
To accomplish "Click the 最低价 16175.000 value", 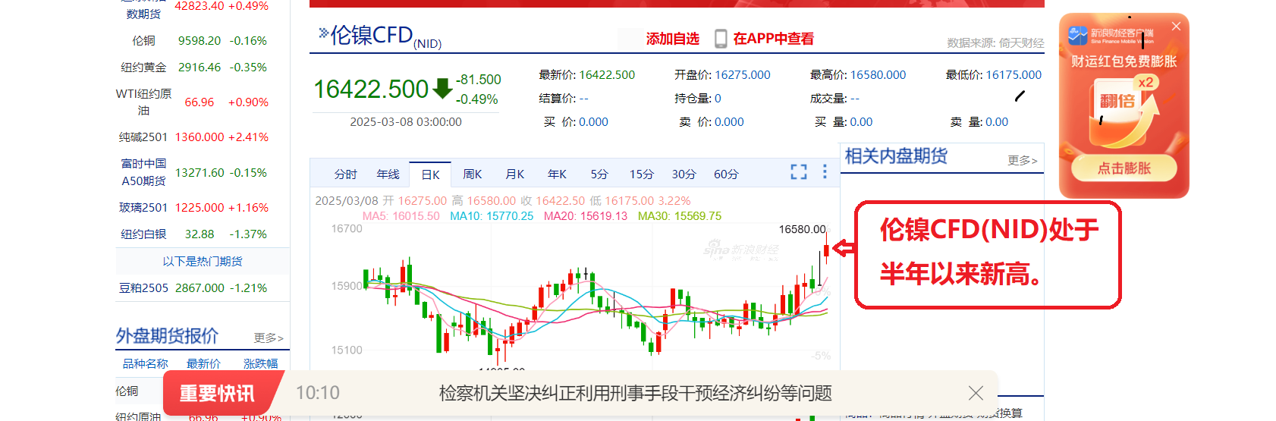I will pos(1014,75).
